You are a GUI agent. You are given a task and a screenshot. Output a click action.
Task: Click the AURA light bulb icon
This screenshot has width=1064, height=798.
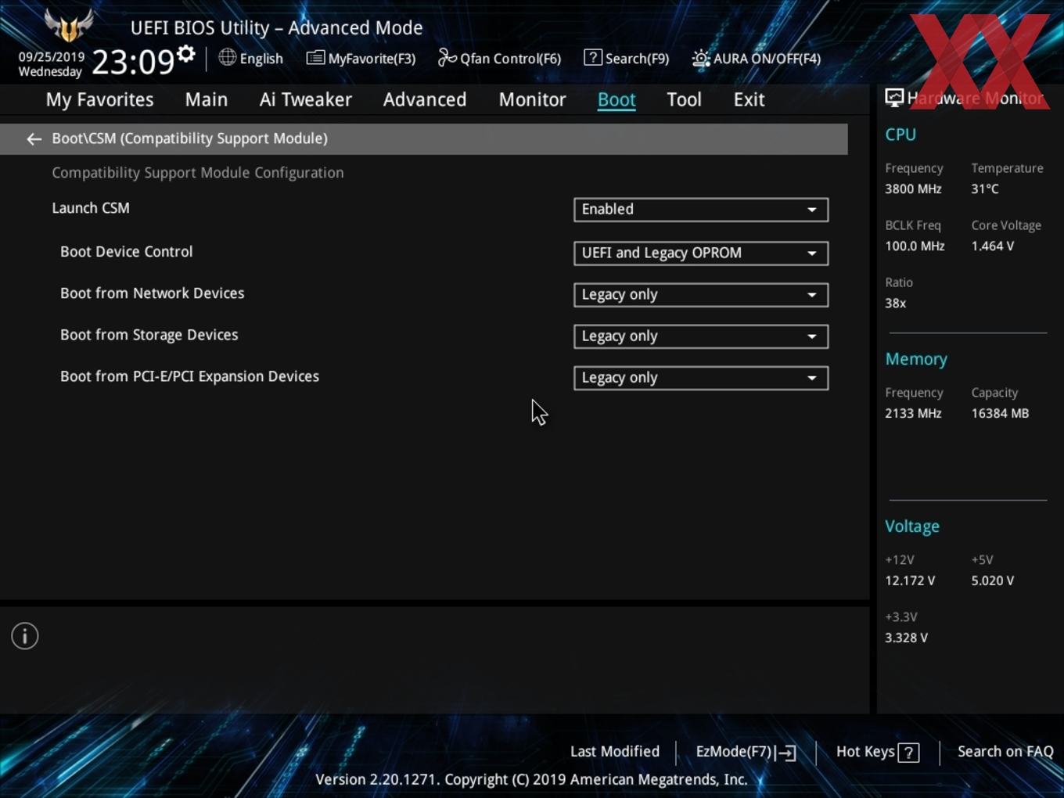[x=700, y=58]
